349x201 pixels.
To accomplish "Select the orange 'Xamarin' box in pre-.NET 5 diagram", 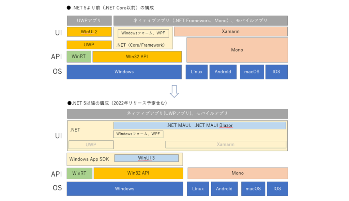I will click(231, 32).
